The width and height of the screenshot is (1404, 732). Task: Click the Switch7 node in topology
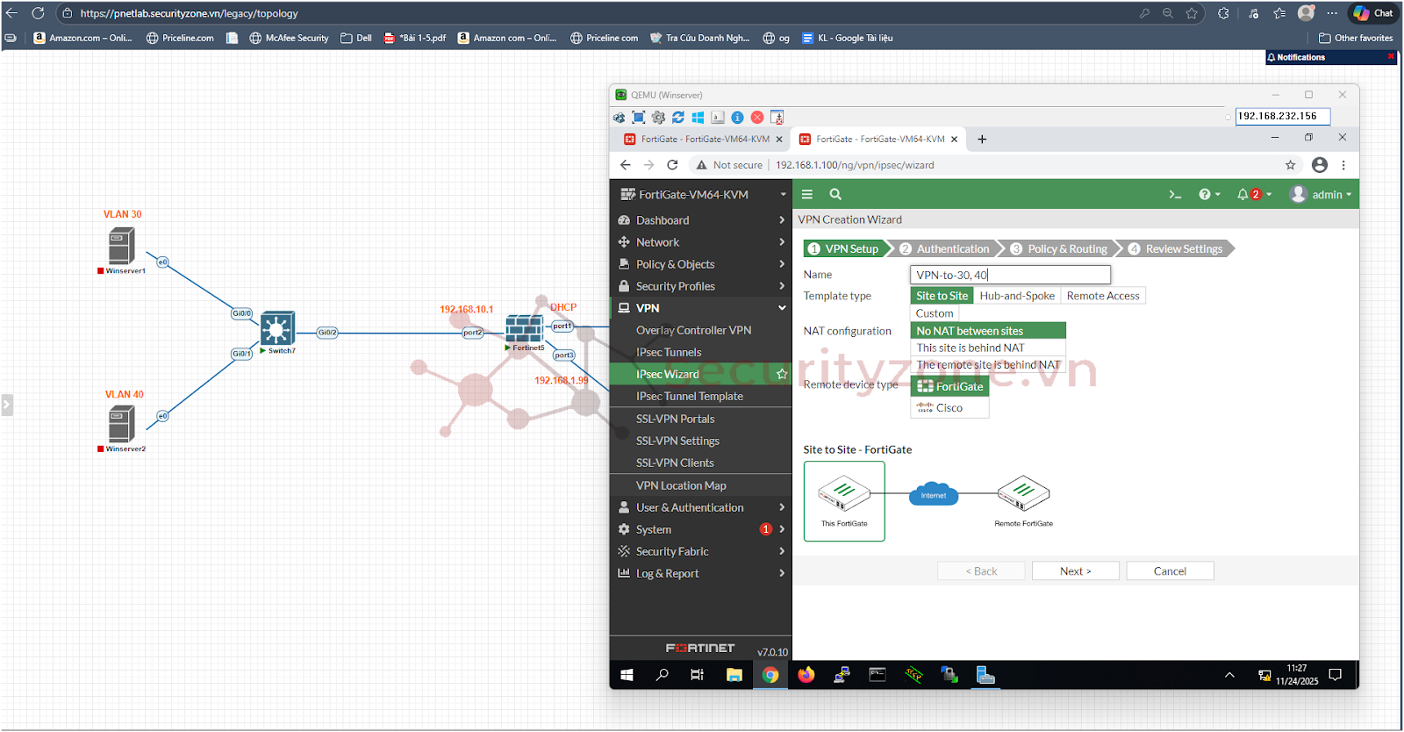click(277, 329)
